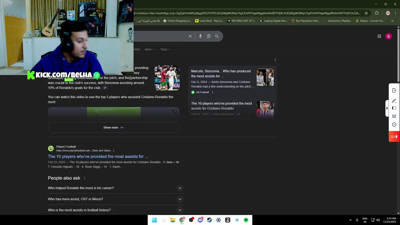Open the More search filters dropdown
The image size is (400, 225).
(x=149, y=49)
